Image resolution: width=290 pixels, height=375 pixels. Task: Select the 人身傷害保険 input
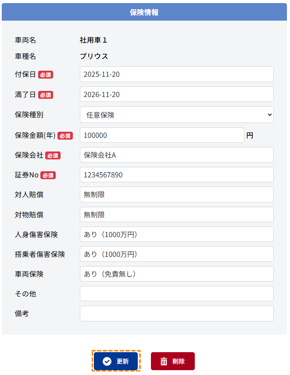[176, 234]
